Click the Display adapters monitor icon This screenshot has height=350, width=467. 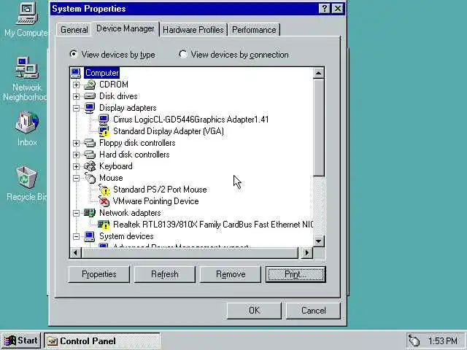point(90,108)
